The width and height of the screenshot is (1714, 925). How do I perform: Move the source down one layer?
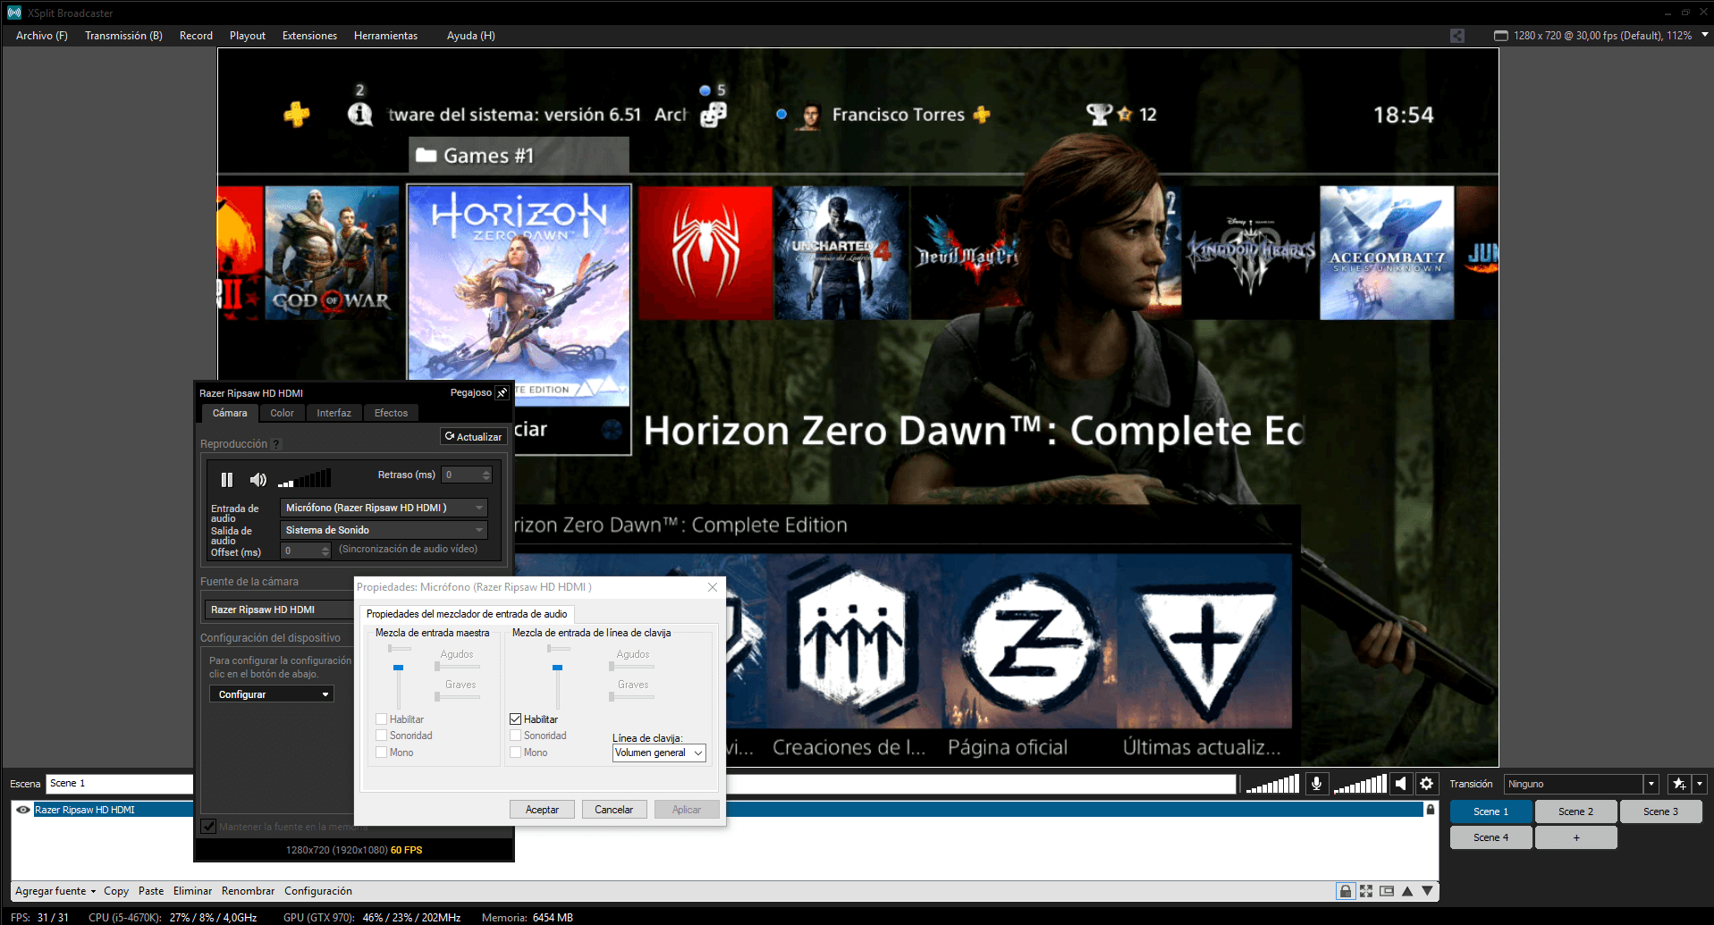1427,891
